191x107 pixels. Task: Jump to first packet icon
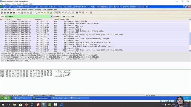(x=48, y=12)
